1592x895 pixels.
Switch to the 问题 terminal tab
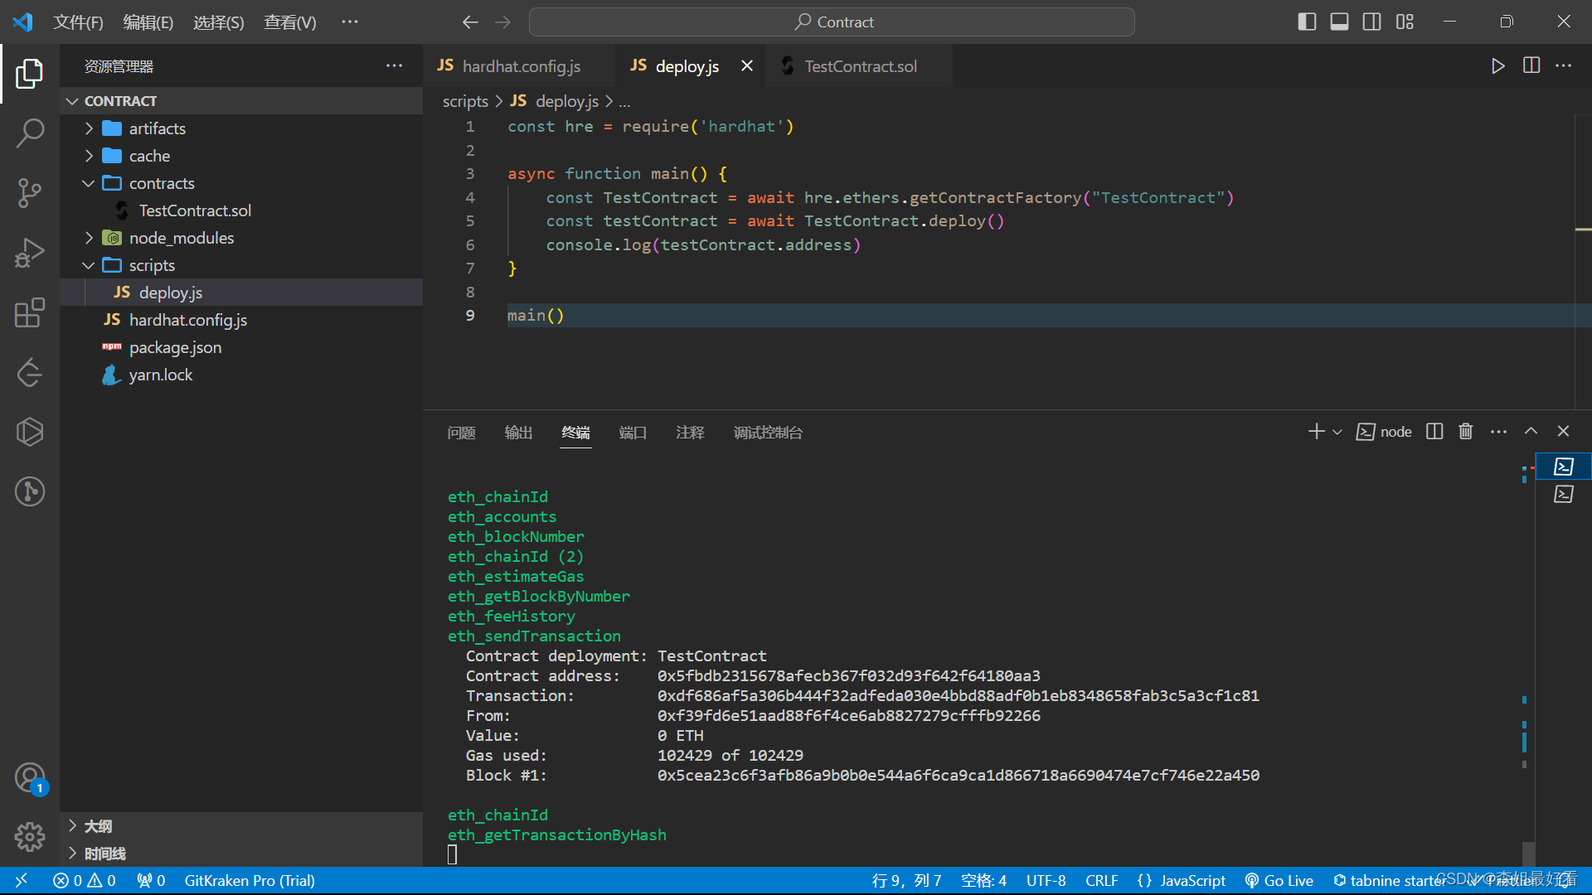click(460, 432)
